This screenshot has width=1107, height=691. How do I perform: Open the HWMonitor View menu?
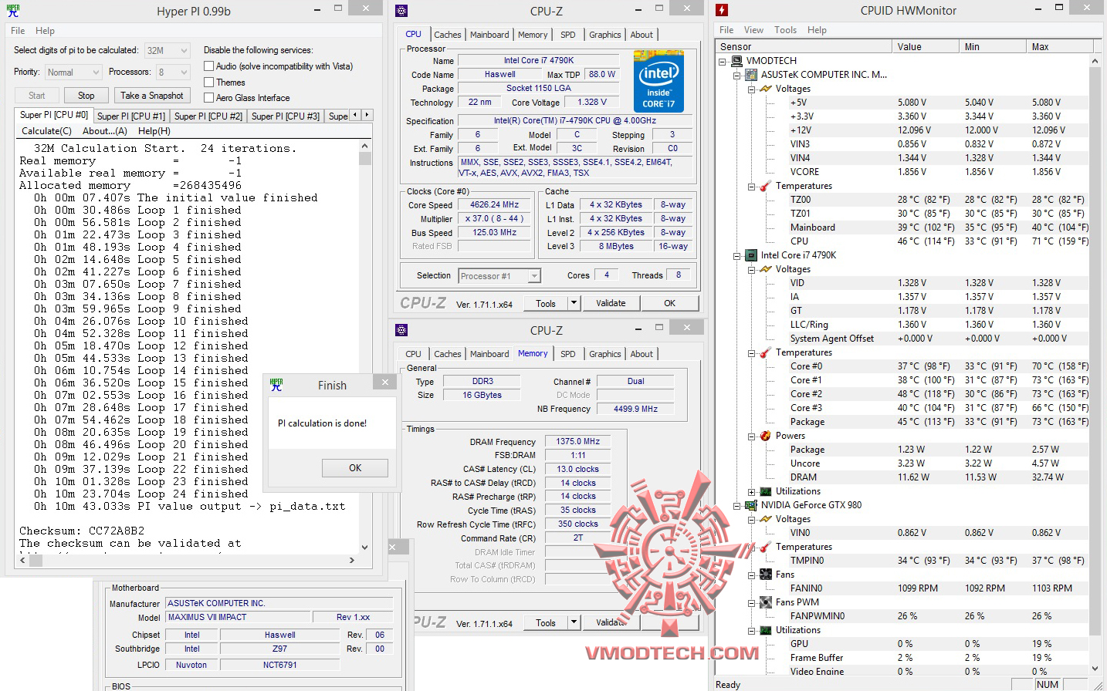pos(753,30)
